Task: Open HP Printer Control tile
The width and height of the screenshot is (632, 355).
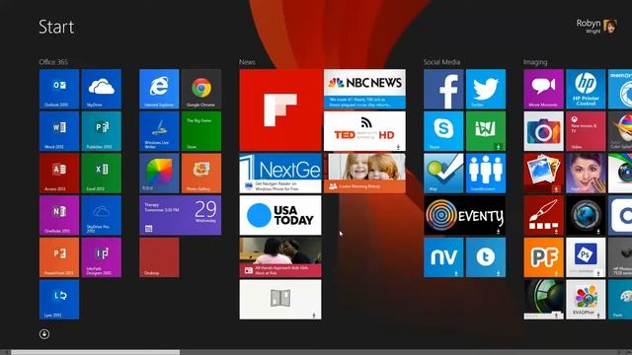Action: pos(586,89)
